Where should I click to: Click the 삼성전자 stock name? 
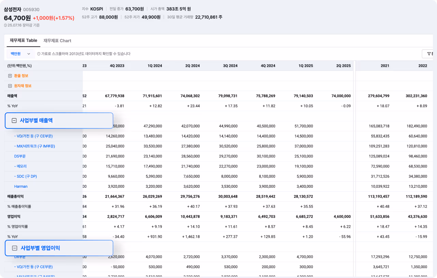tap(12, 10)
